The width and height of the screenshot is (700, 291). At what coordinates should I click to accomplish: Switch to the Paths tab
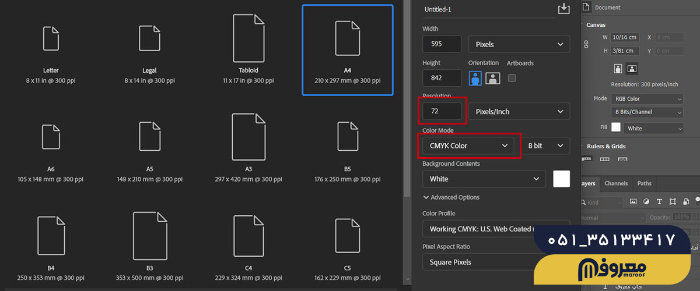[x=644, y=183]
